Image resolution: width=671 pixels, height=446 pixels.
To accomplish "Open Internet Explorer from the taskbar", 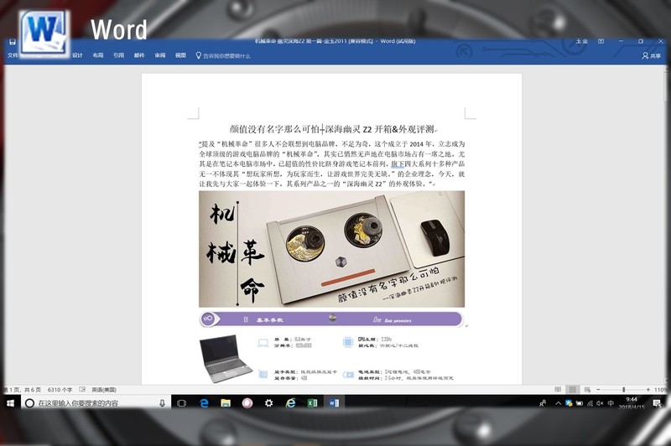I will coord(290,402).
